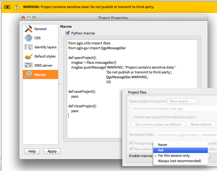
Task: Open the Identify layers icon
Action: click(29, 47)
